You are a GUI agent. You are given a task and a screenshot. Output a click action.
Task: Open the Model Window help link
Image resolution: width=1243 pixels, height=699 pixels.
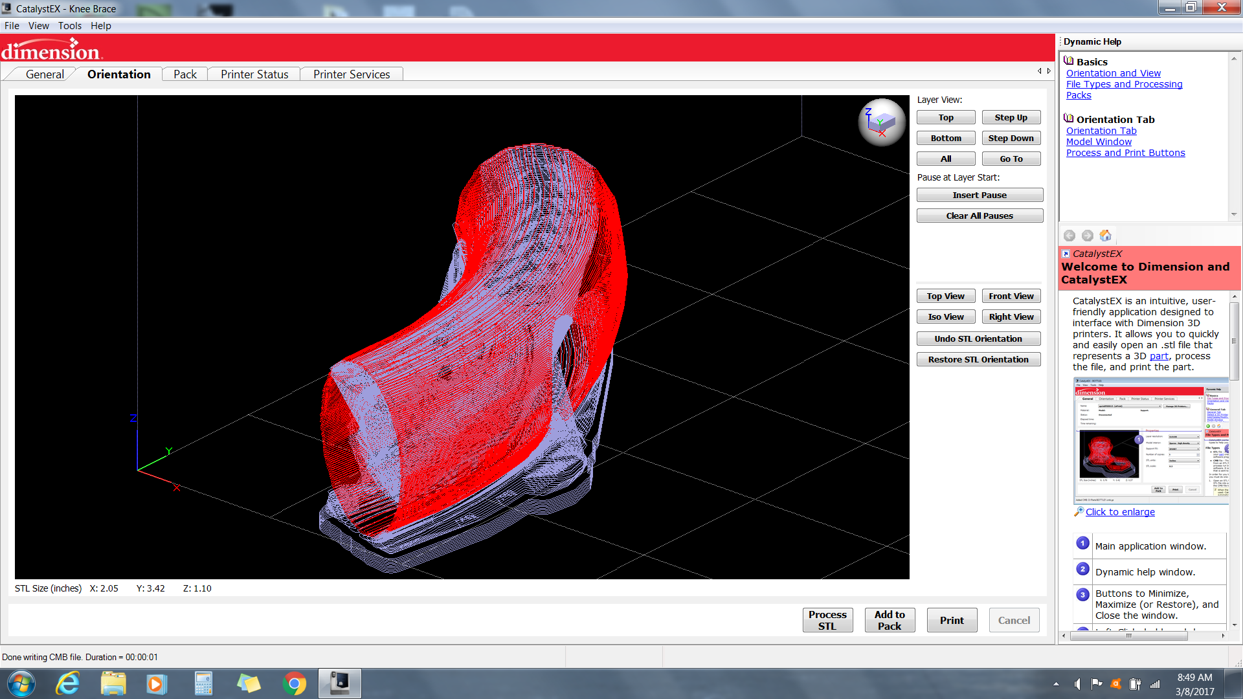[x=1099, y=142]
